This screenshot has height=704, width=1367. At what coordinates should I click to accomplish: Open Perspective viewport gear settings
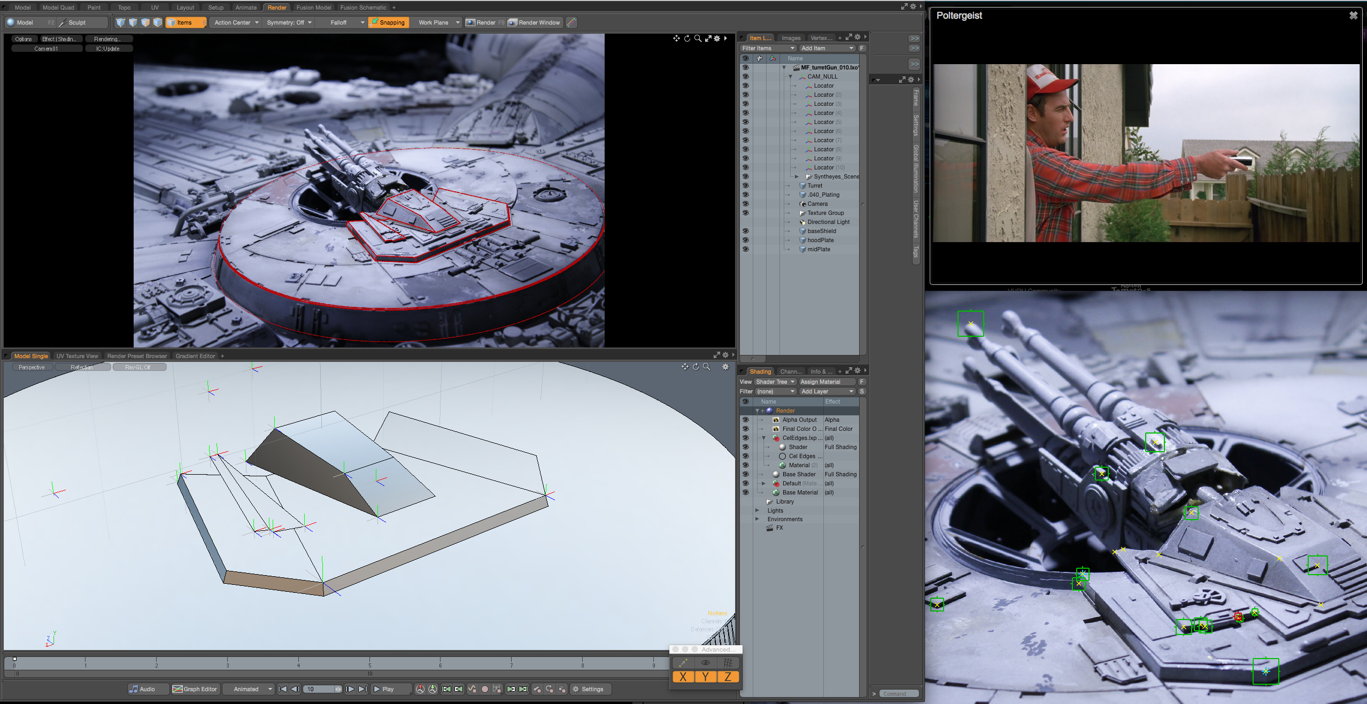pyautogui.click(x=725, y=367)
